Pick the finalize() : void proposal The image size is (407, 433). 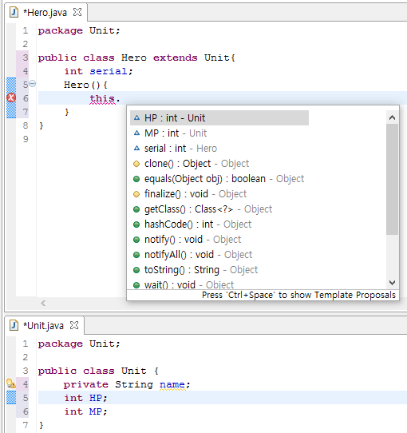(219, 194)
